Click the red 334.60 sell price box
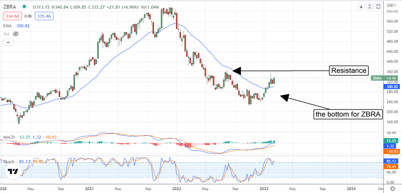This screenshot has height=193, width=402. (12, 16)
